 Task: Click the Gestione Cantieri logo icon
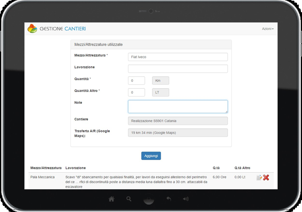click(32, 29)
